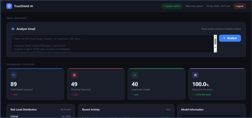The width and height of the screenshot is (252, 118).
Task: Click the 34 (38%) critical value
Action: click(x=66, y=116)
